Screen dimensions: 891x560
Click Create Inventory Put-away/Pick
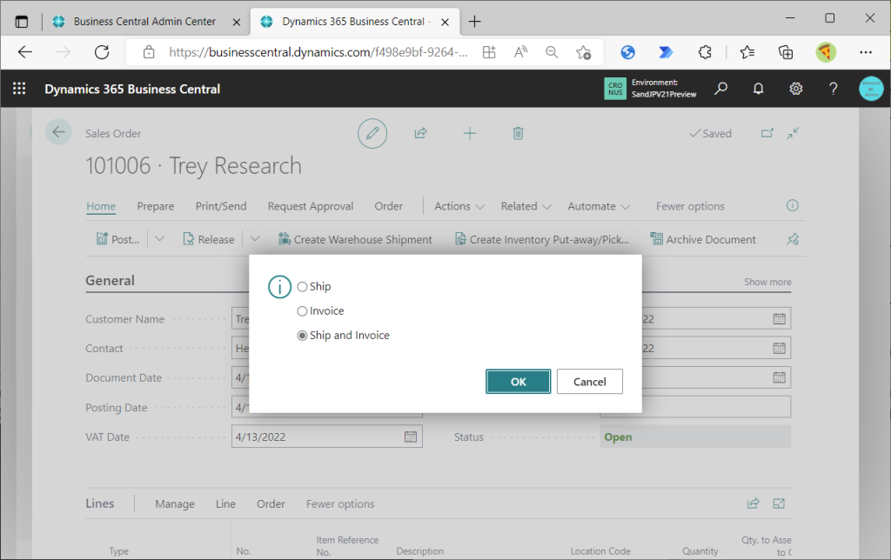(x=541, y=239)
